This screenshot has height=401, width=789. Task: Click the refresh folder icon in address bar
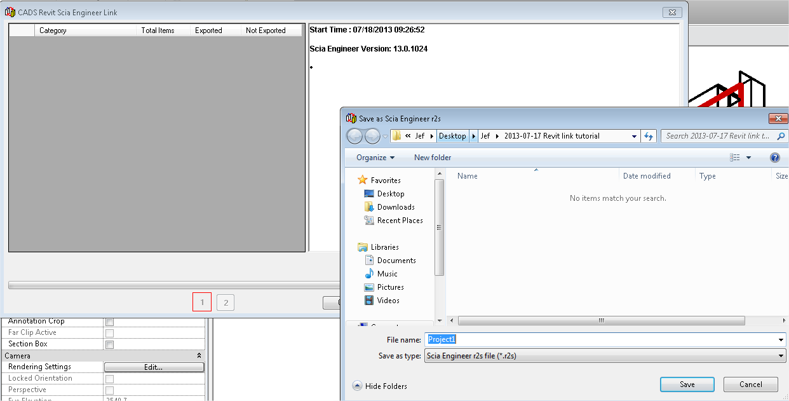click(x=649, y=136)
